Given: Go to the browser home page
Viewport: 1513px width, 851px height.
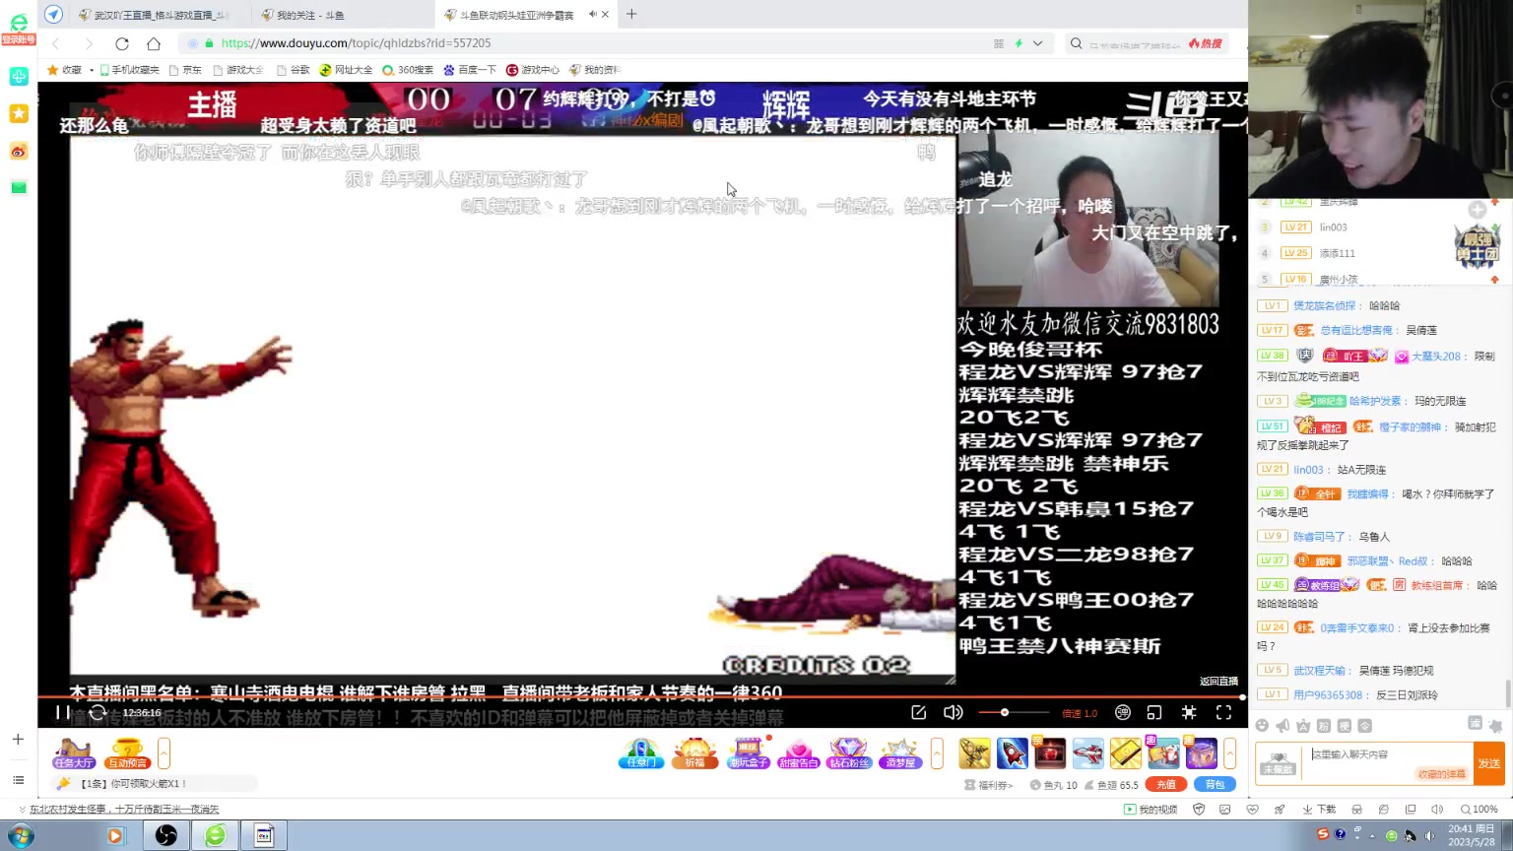Looking at the screenshot, I should coord(154,43).
